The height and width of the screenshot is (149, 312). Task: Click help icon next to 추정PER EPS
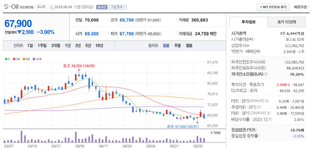point(259,107)
